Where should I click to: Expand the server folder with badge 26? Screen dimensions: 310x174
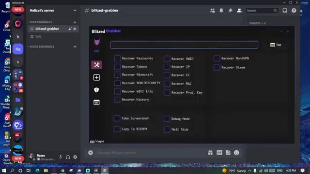click(18, 87)
